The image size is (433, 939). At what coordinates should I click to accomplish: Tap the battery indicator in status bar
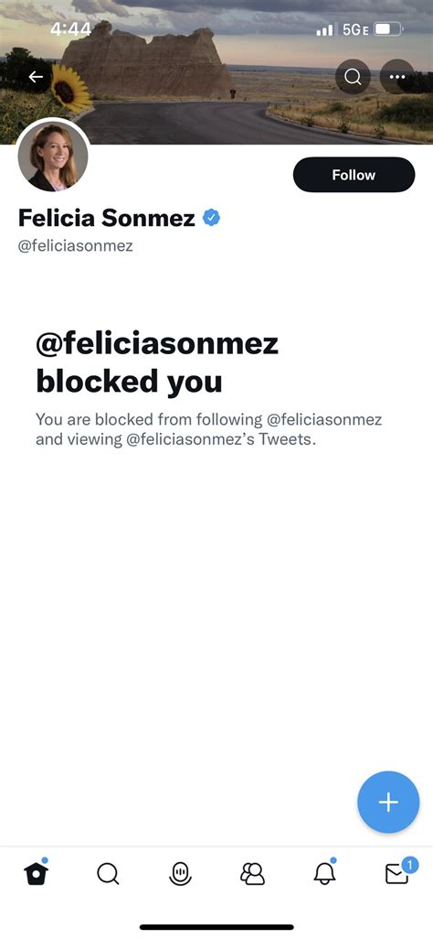tap(389, 28)
